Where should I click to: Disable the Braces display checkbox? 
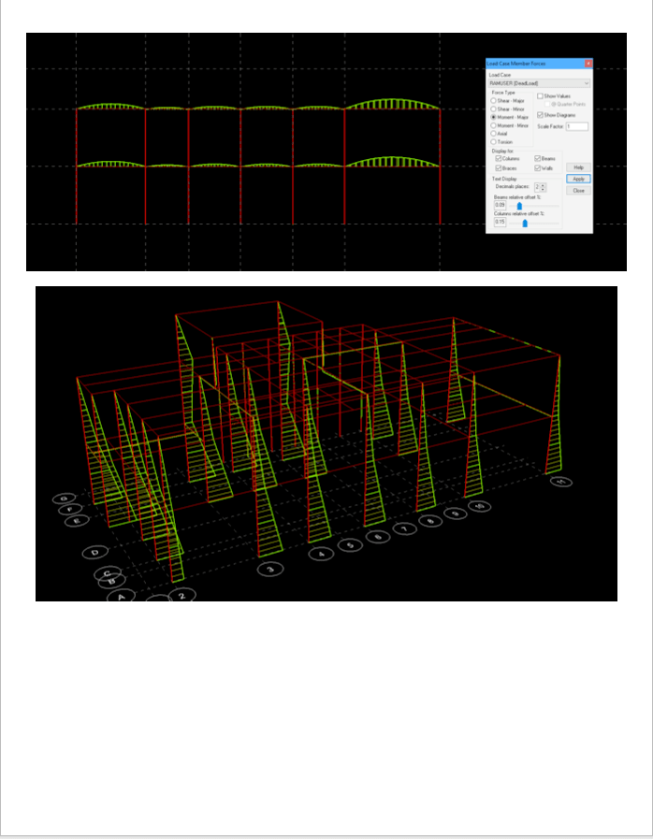pyautogui.click(x=498, y=167)
